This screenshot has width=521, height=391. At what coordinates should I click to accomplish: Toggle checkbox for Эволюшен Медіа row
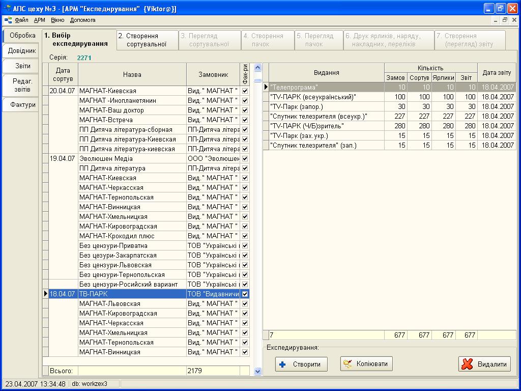click(x=245, y=158)
